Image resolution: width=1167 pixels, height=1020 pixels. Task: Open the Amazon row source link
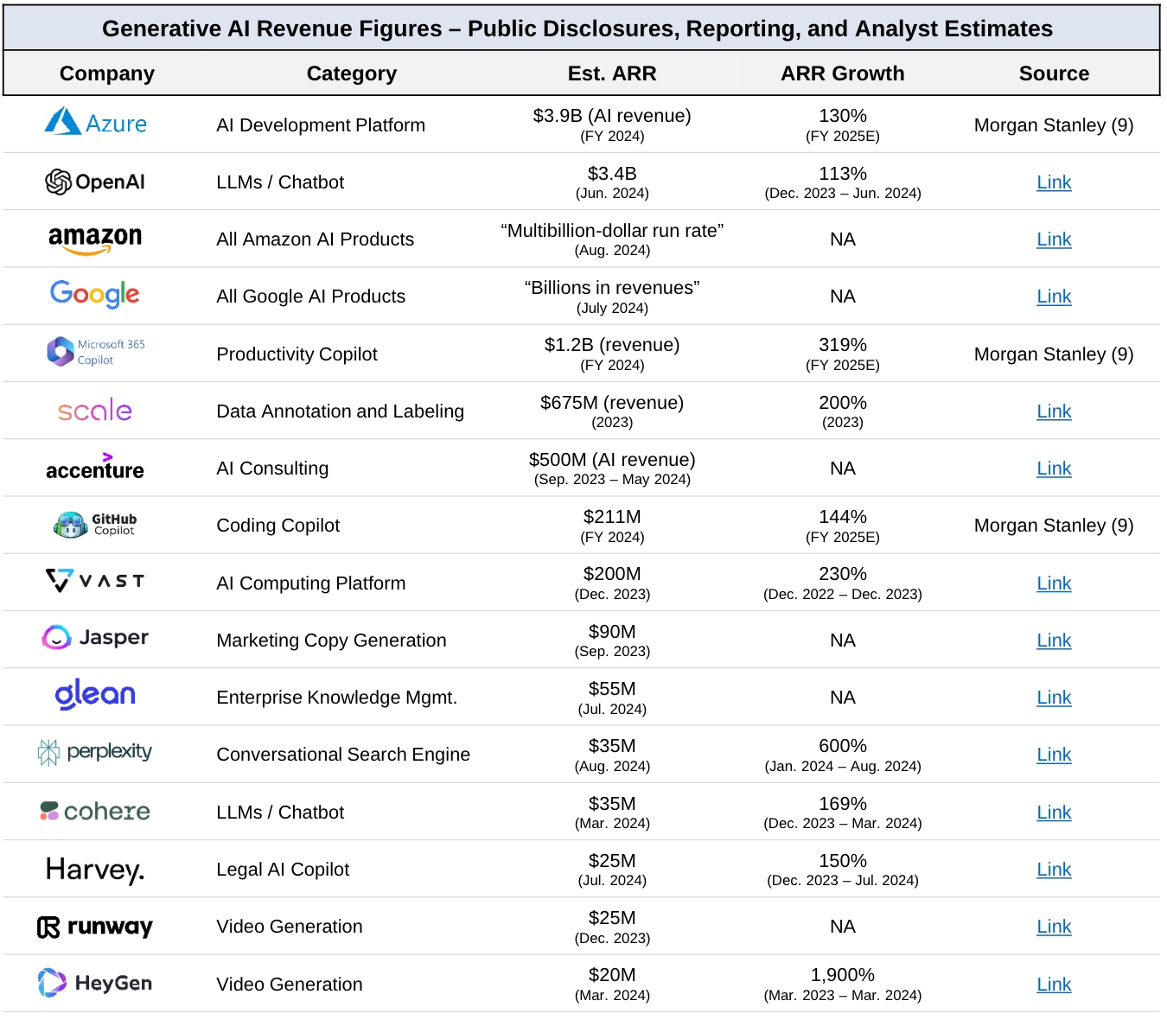pyautogui.click(x=1053, y=239)
